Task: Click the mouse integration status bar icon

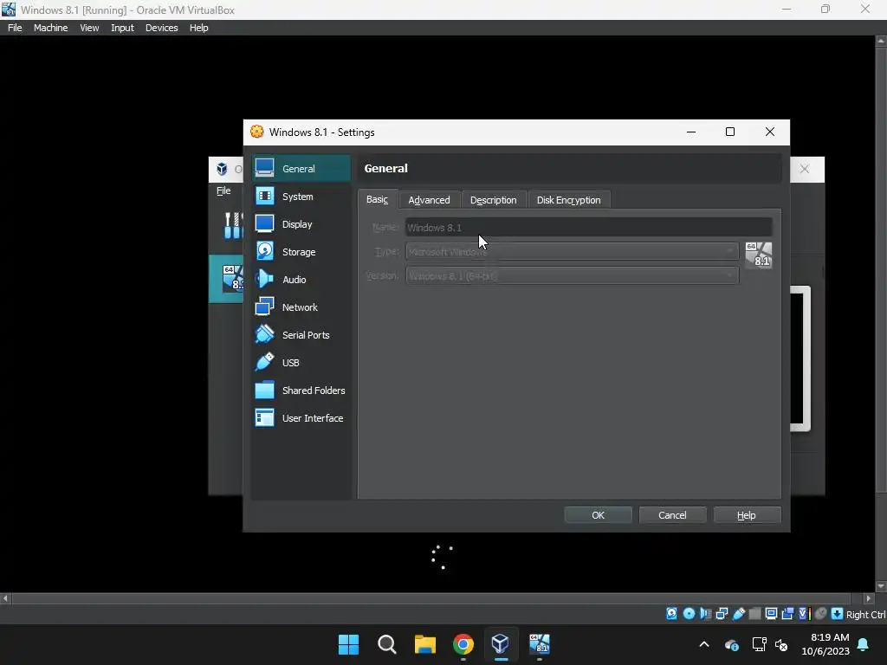Action: point(821,614)
